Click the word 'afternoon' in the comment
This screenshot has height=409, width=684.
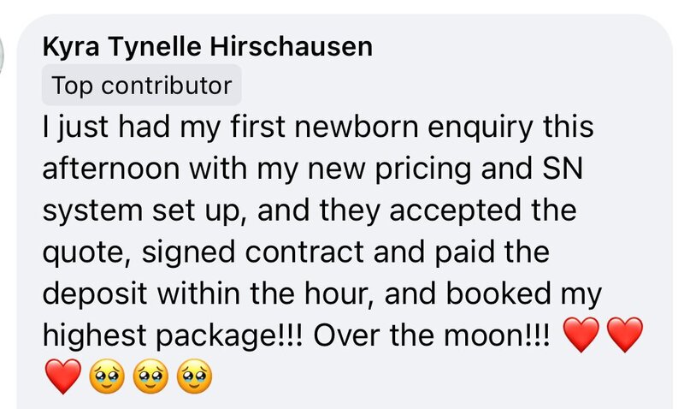[x=111, y=169]
